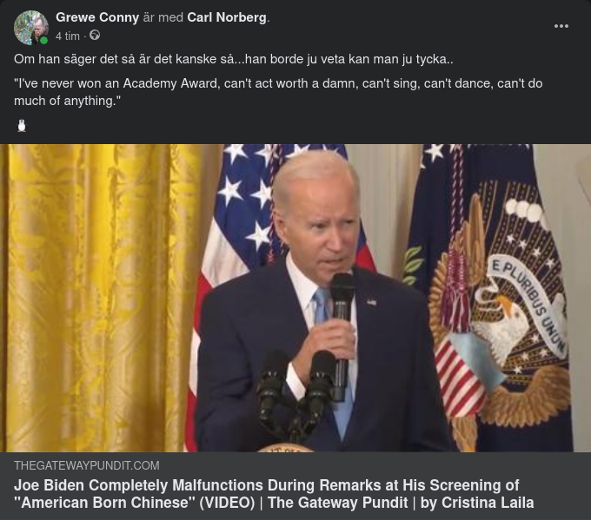Click the Academy Award quote text

(x=278, y=92)
